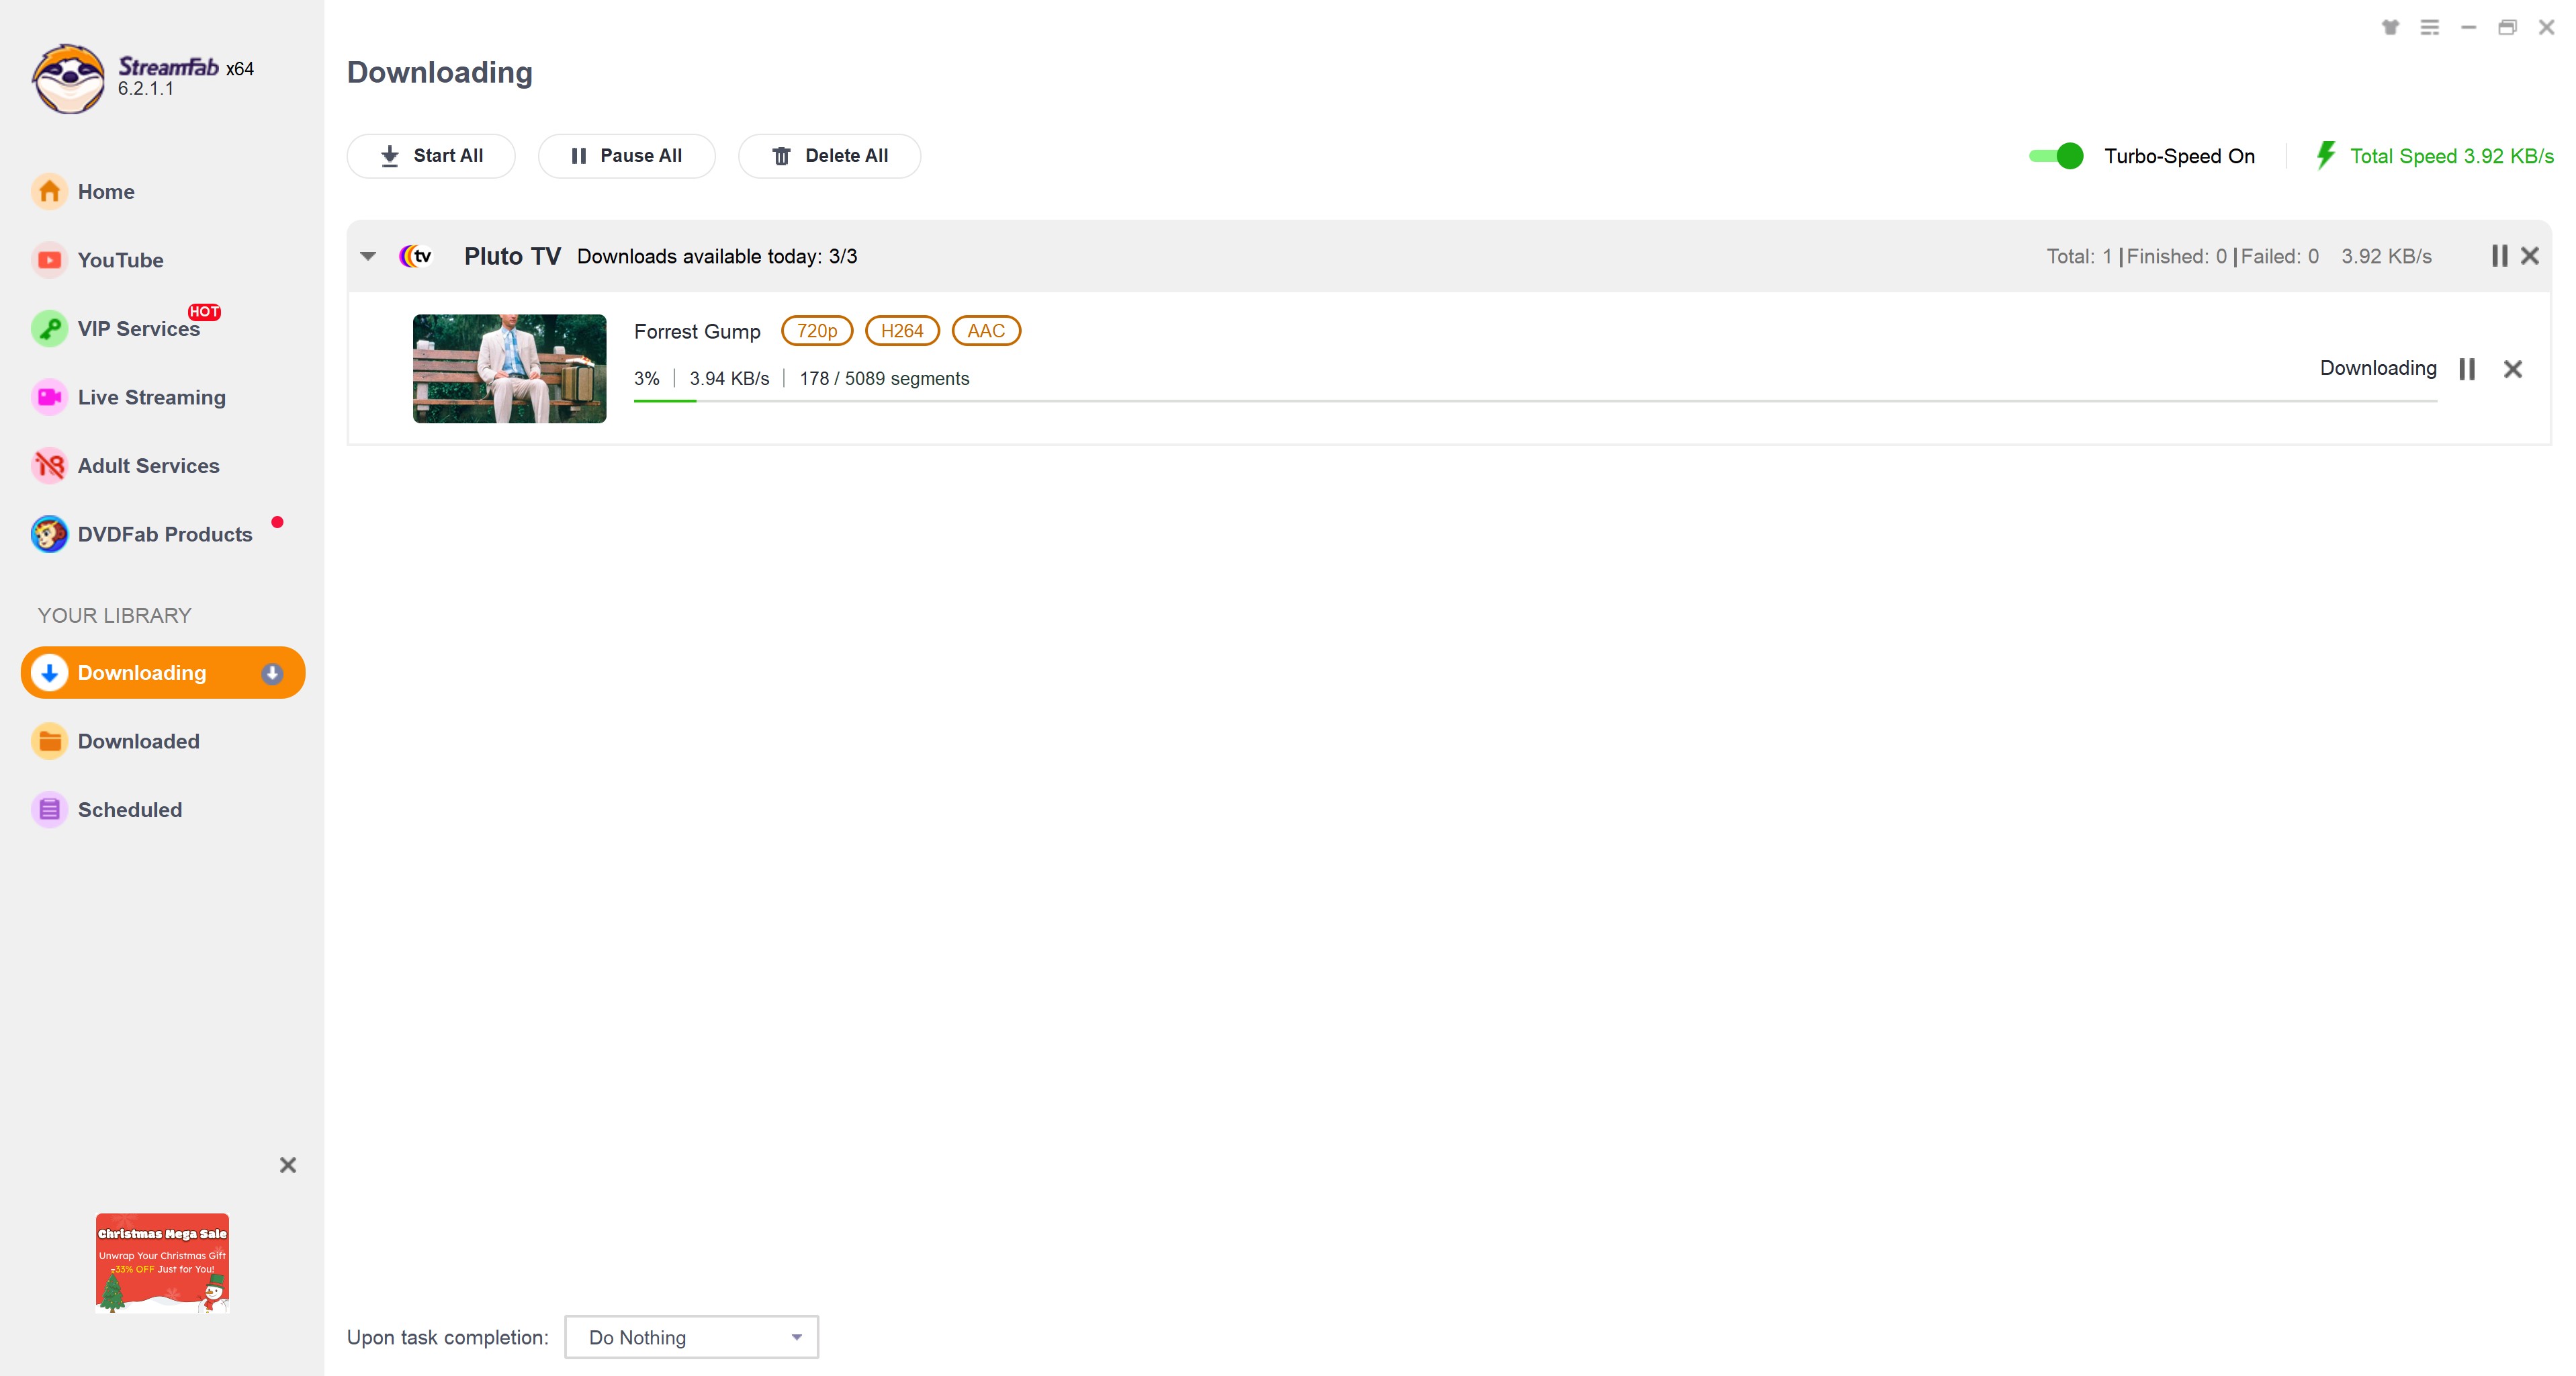Open DVDFab Products
This screenshot has width=2576, height=1376.
pos(165,534)
